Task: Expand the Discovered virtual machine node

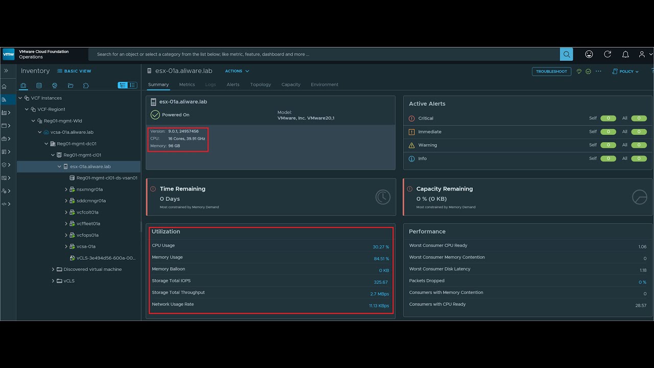Action: (x=53, y=269)
